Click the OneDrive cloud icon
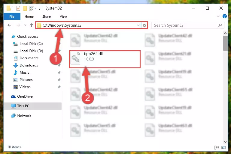This screenshot has width=231, height=154. [x=13, y=96]
